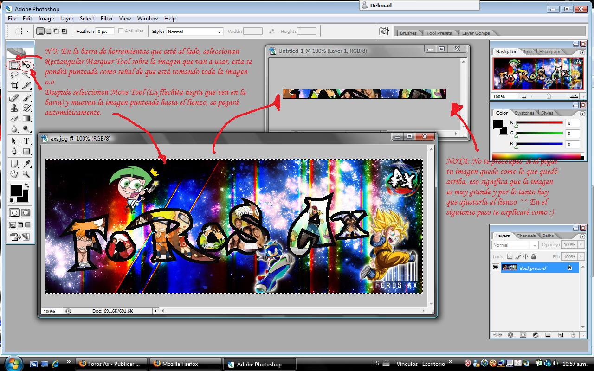
Task: Choose the Magic Wand tool
Action: pyautogui.click(x=27, y=76)
